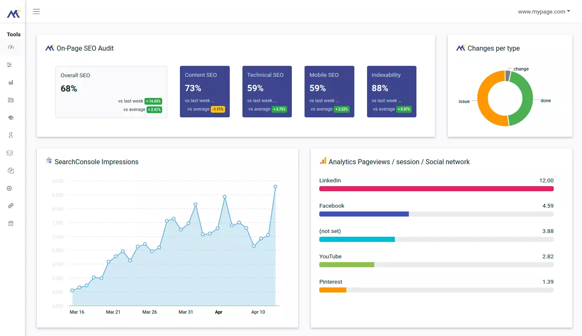Image resolution: width=582 pixels, height=336 pixels.
Task: Click the 9,000 y-axis label
Action: coord(58,181)
